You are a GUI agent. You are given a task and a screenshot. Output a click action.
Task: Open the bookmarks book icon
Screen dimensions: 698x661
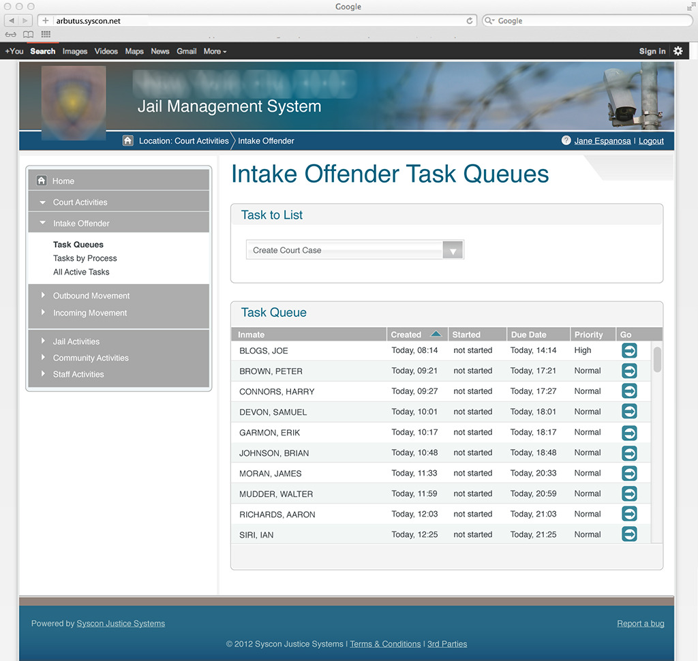pos(28,35)
